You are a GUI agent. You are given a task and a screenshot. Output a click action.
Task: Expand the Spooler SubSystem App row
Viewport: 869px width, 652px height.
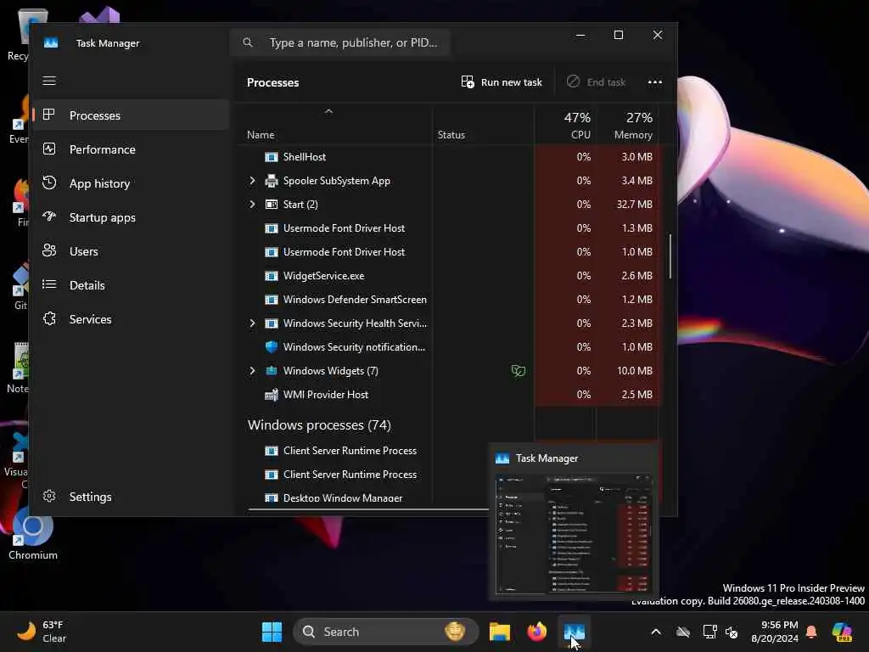pyautogui.click(x=252, y=181)
